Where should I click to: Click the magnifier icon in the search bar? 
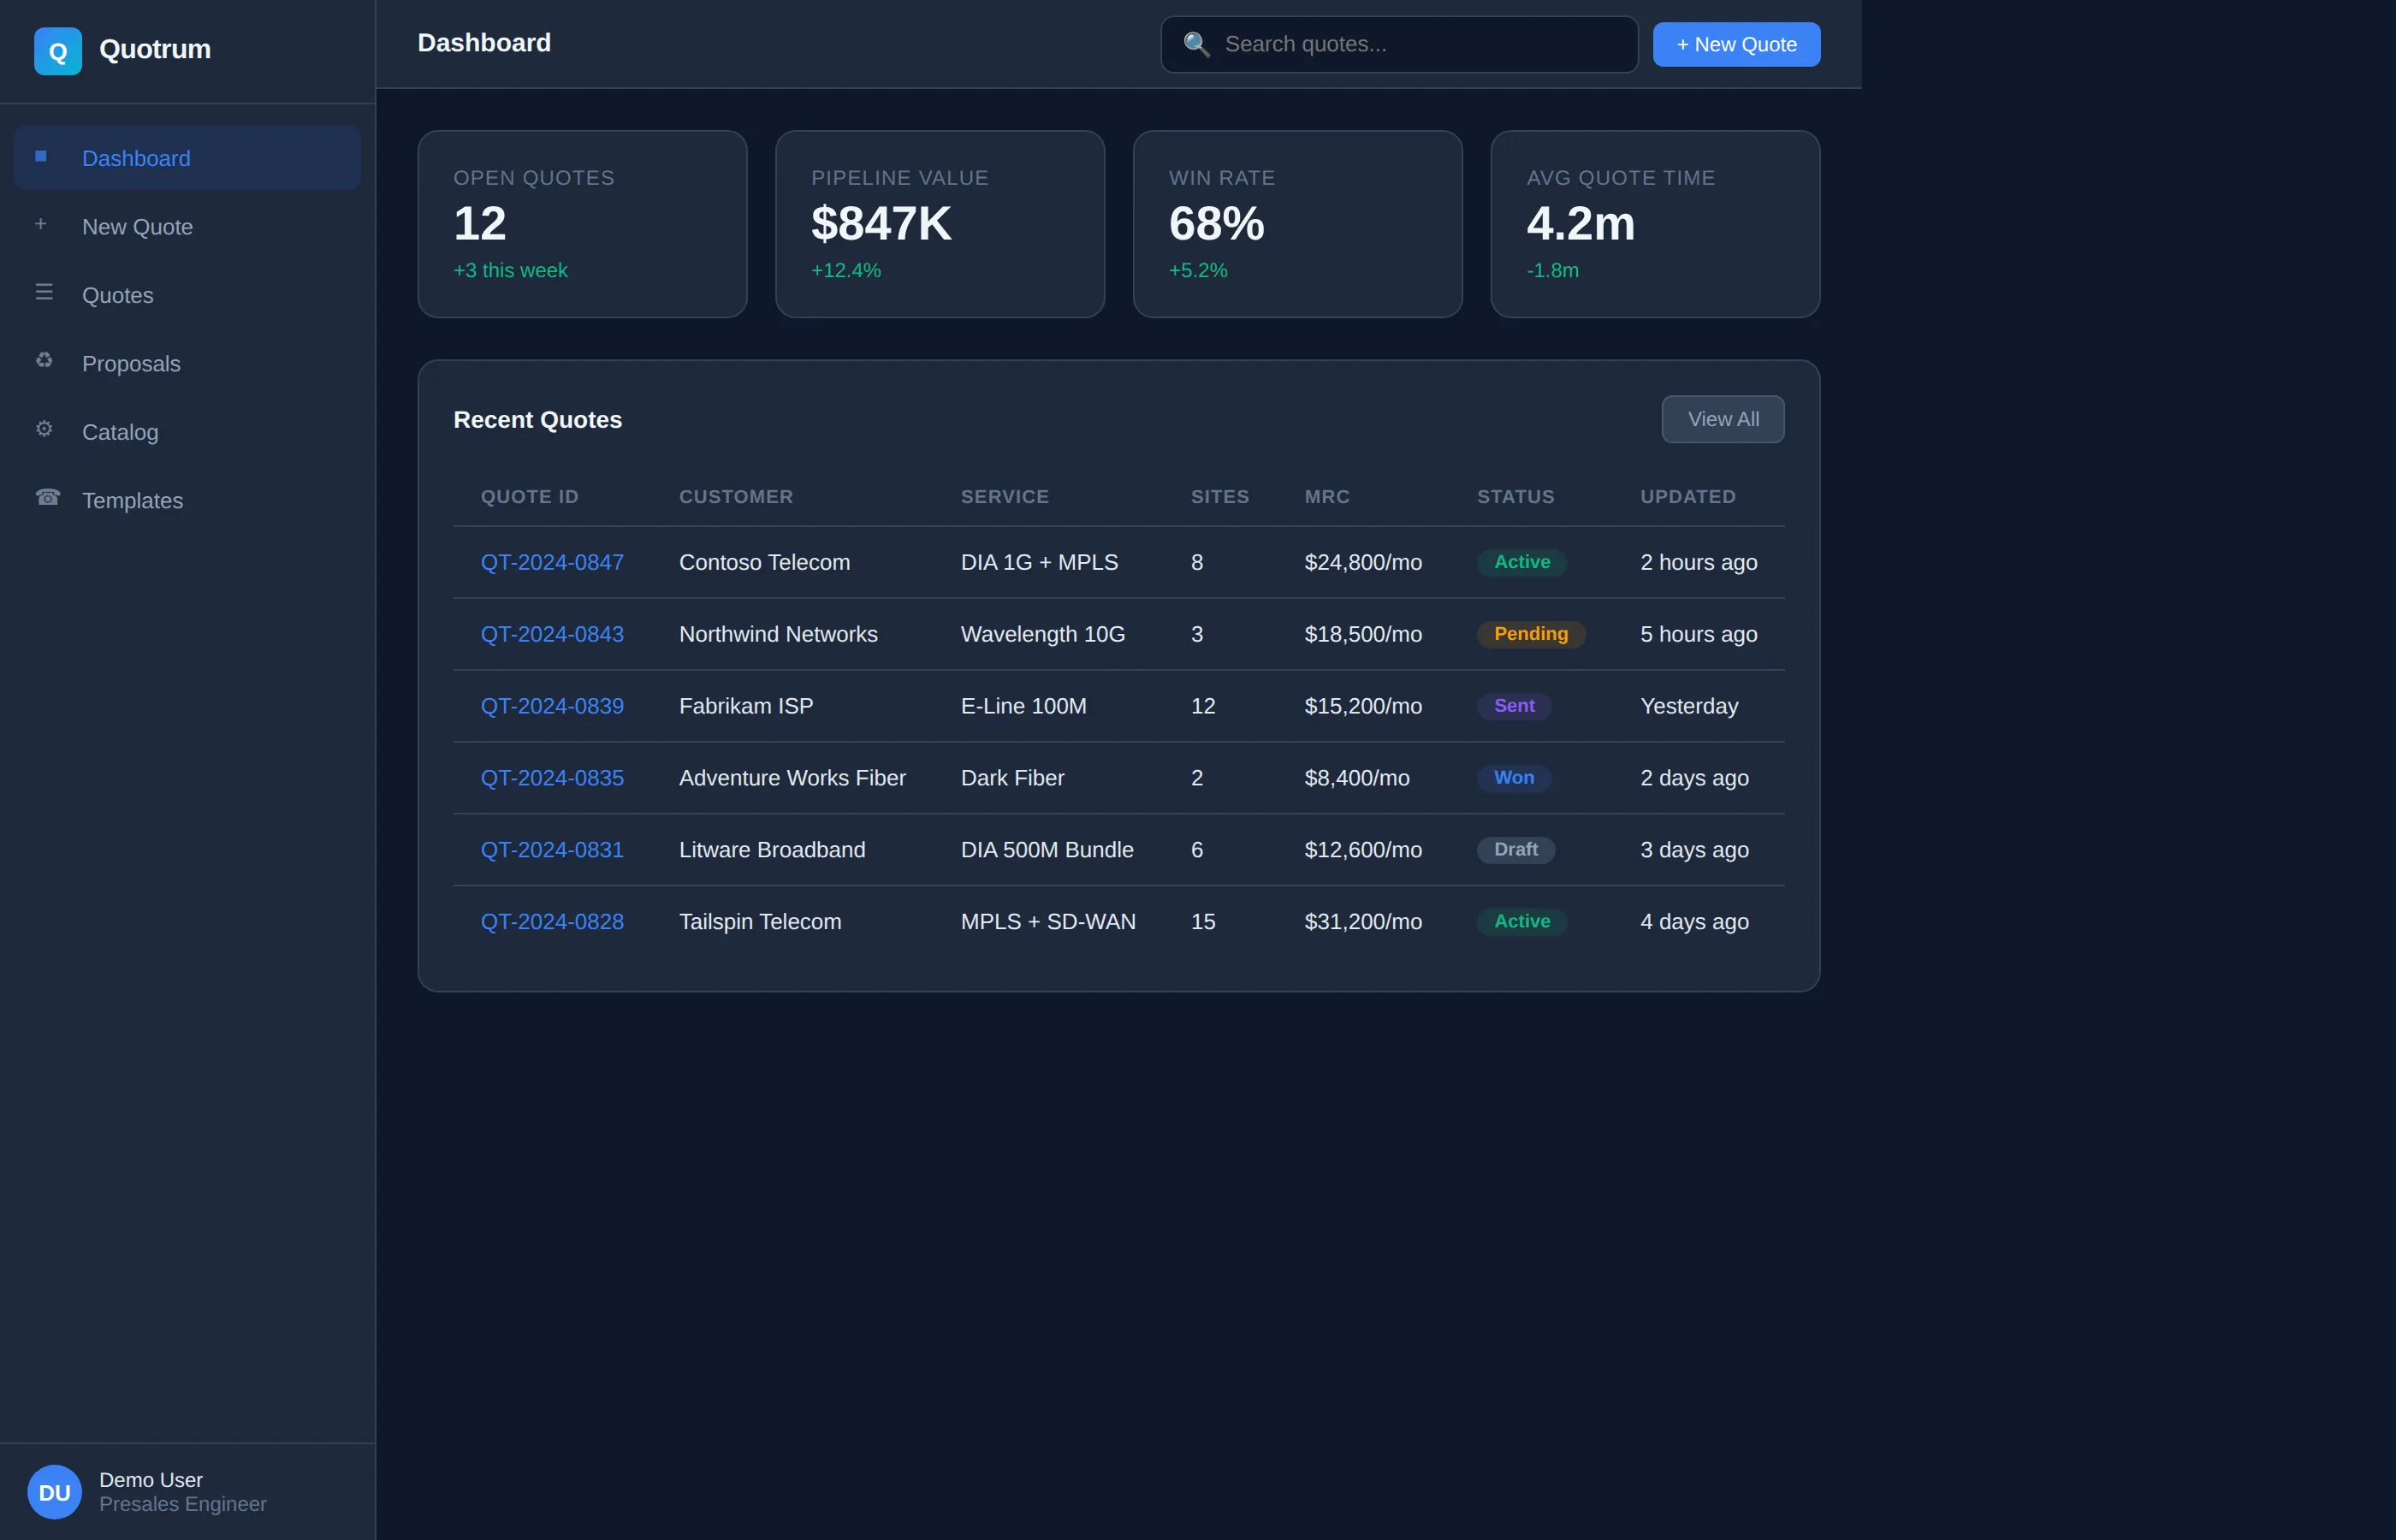[1197, 44]
